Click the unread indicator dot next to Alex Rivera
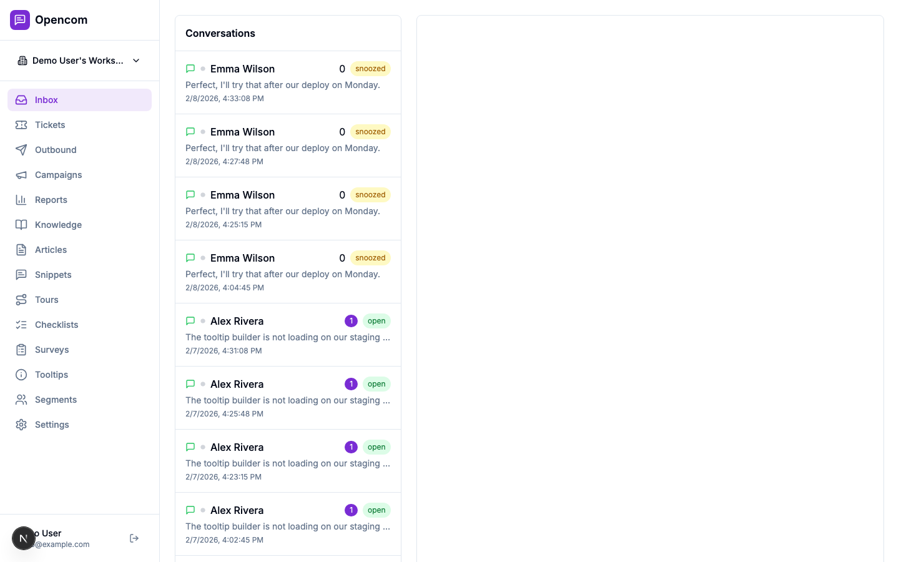This screenshot has height=562, width=899. tap(203, 321)
